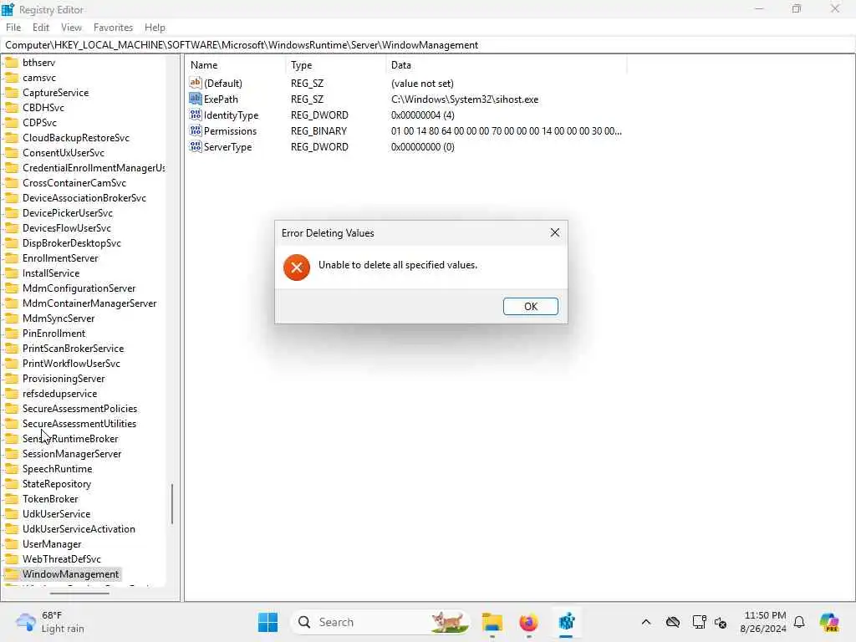This screenshot has height=642, width=856.
Task: Select the bthserv folder icon
Action: (12, 62)
